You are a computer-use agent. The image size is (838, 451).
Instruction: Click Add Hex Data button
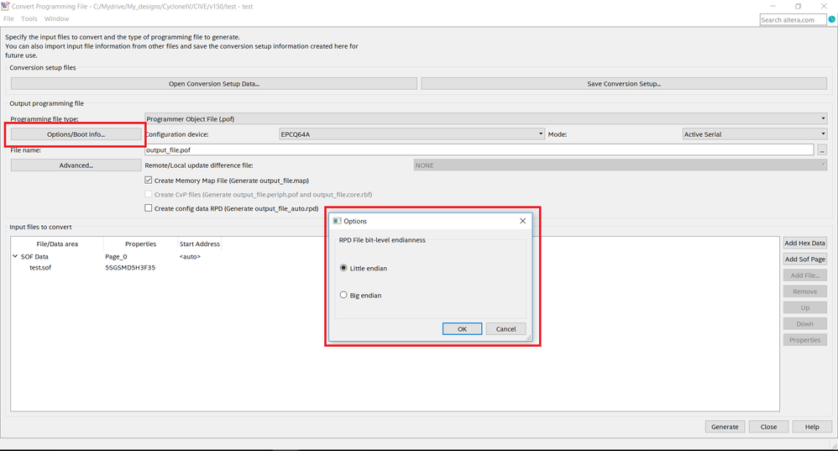point(805,243)
